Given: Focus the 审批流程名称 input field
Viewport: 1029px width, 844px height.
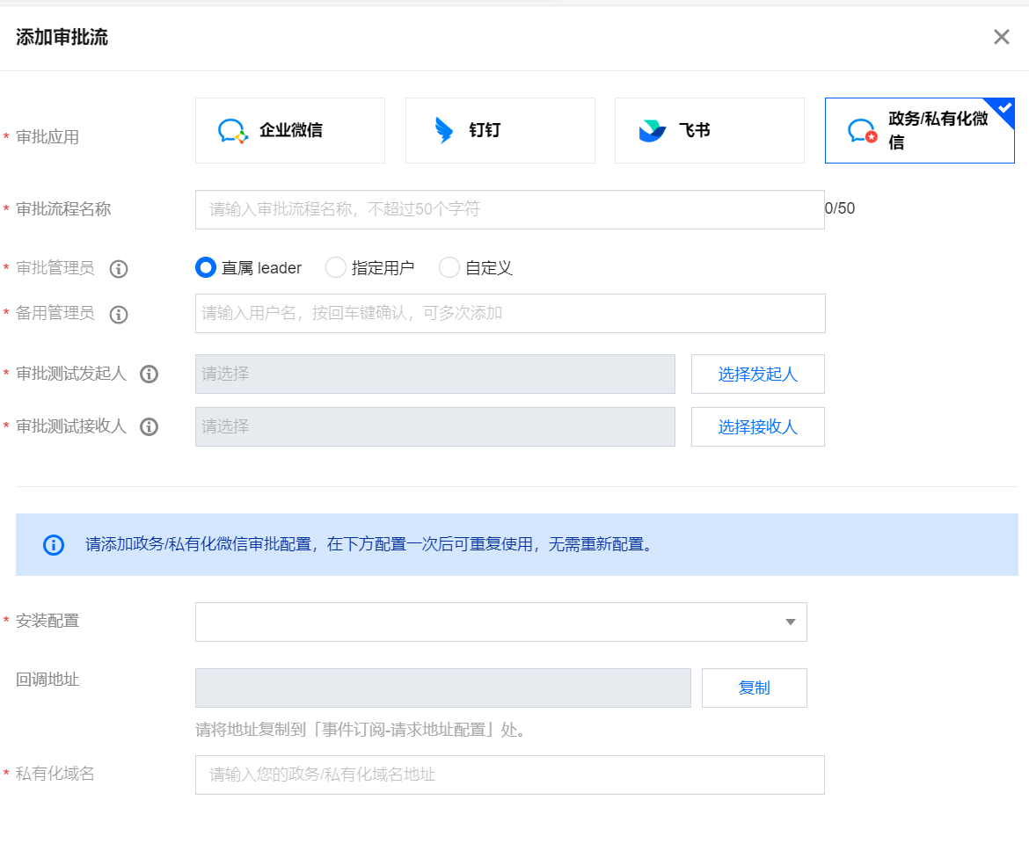Looking at the screenshot, I should point(510,210).
